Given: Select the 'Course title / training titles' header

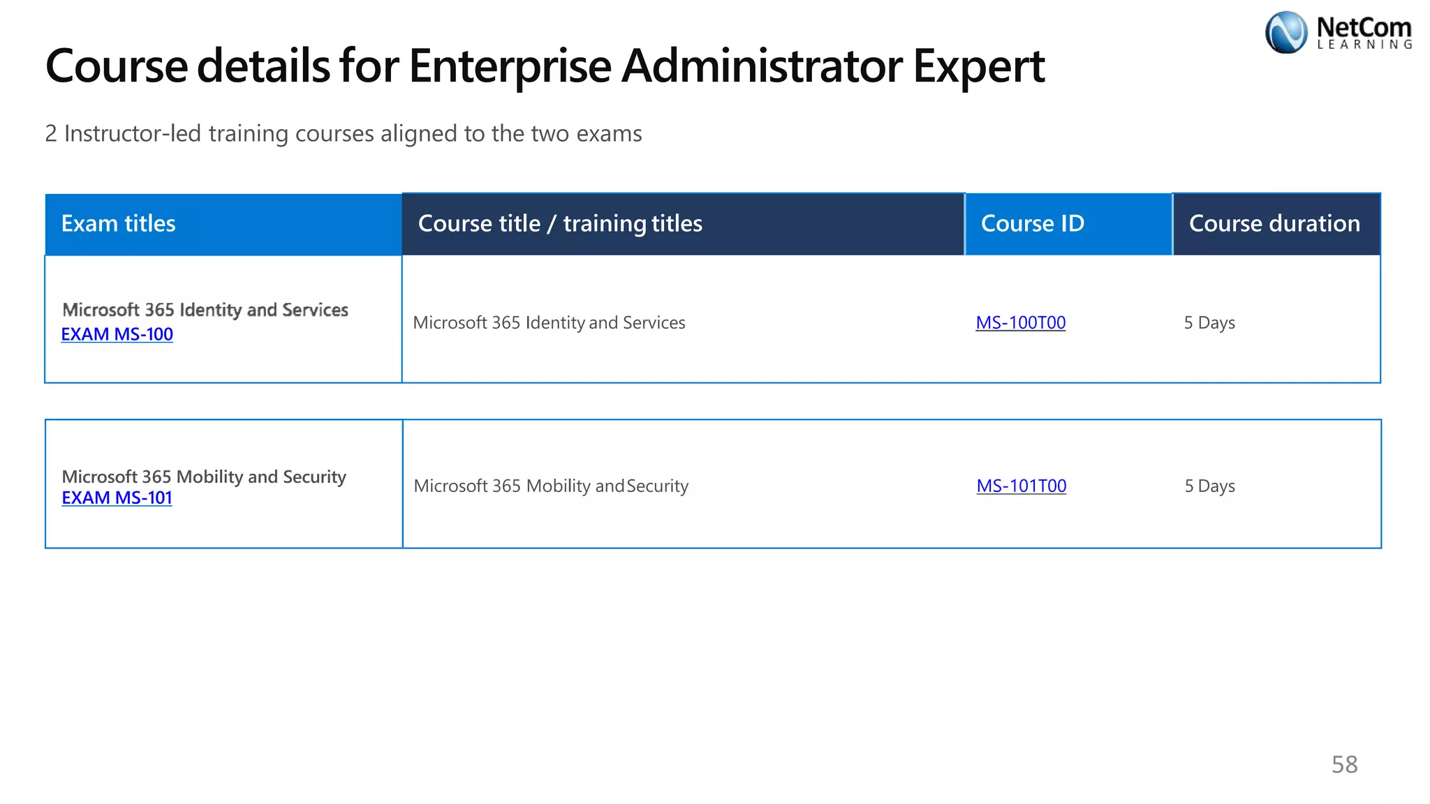Looking at the screenshot, I should pos(684,224).
